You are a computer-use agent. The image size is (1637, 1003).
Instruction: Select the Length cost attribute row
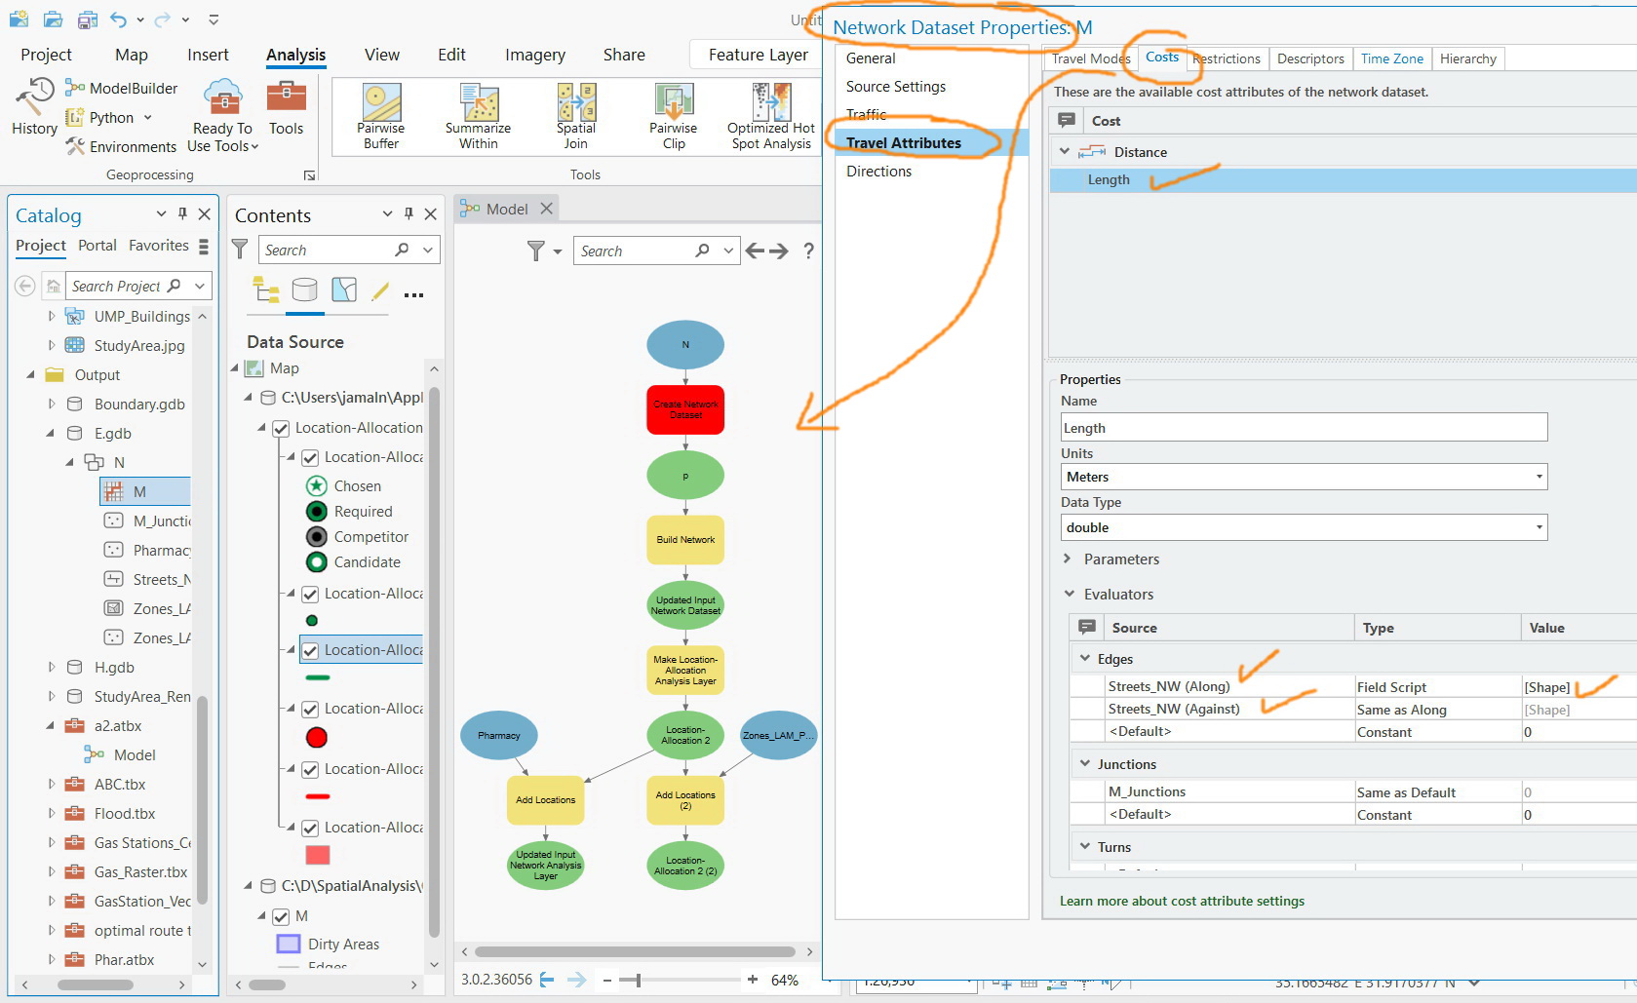pyautogui.click(x=1343, y=180)
